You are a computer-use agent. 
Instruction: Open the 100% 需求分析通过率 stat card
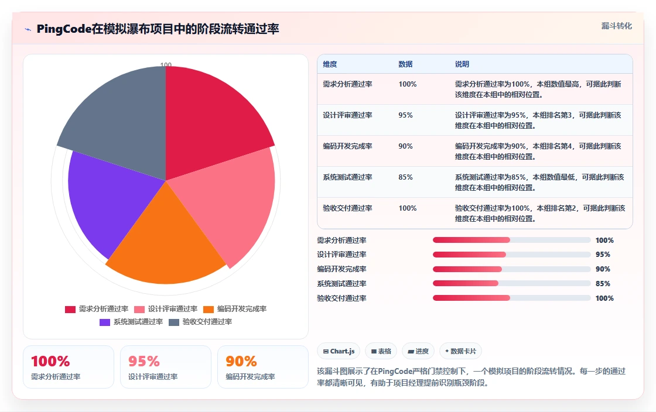point(69,367)
